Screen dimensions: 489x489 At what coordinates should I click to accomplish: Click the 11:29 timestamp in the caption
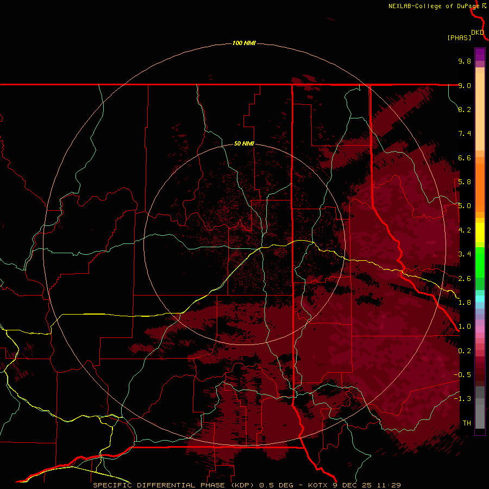[388, 485]
